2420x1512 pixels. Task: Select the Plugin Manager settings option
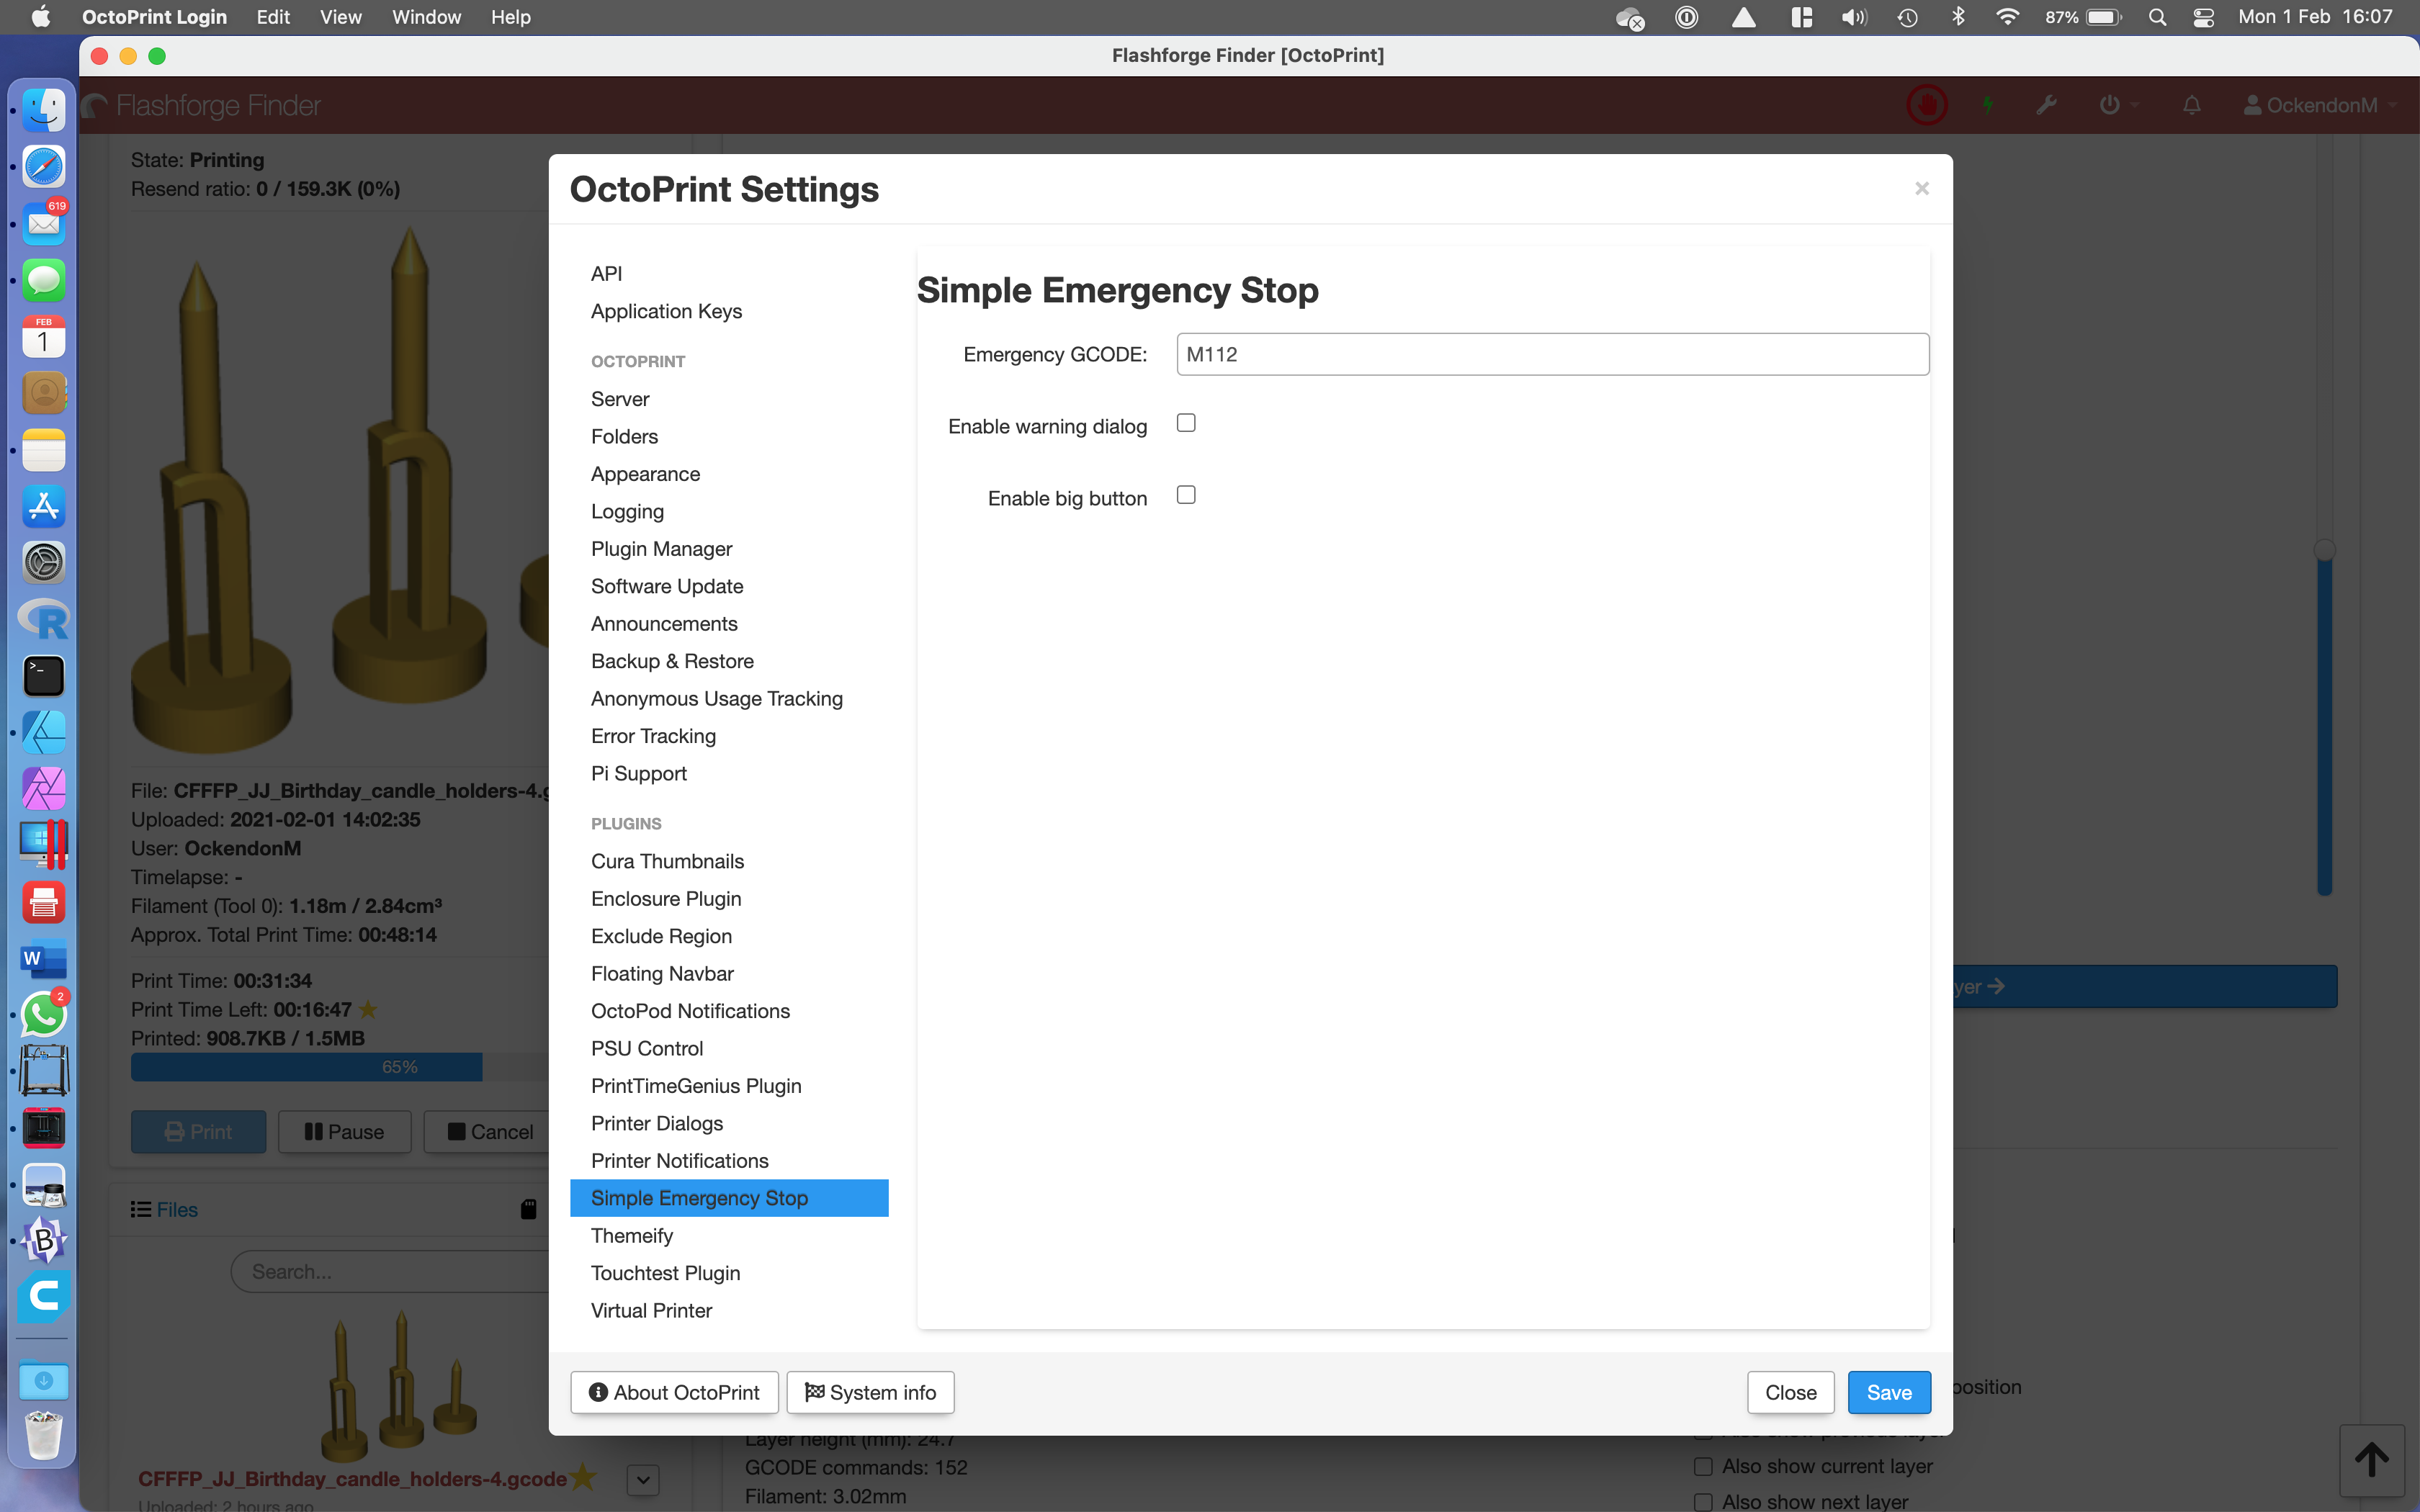click(660, 549)
